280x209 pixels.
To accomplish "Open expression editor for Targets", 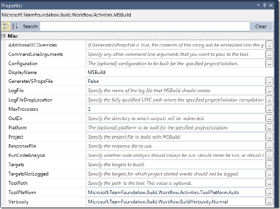I will point(269,165).
